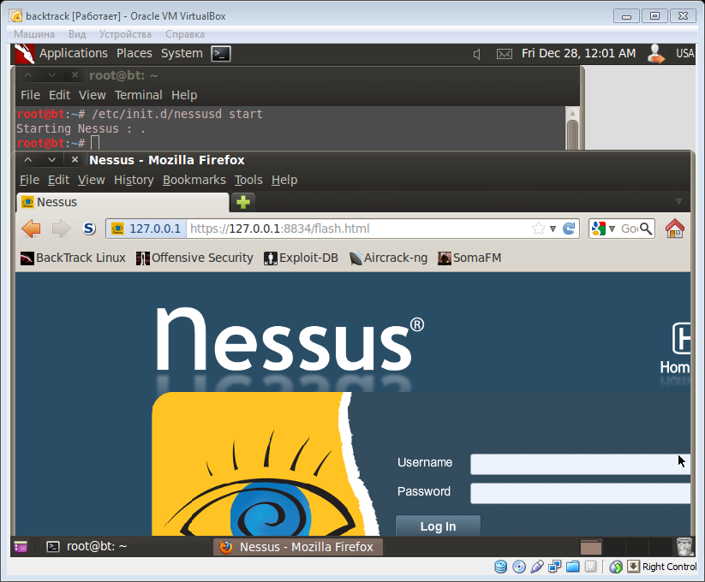
Task: Click VirtualBox hard disk status icon
Action: [500, 567]
